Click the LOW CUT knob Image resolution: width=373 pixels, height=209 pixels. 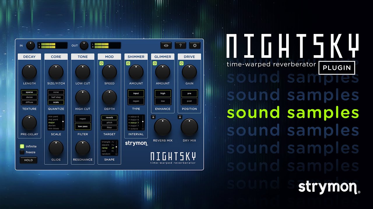click(x=83, y=72)
